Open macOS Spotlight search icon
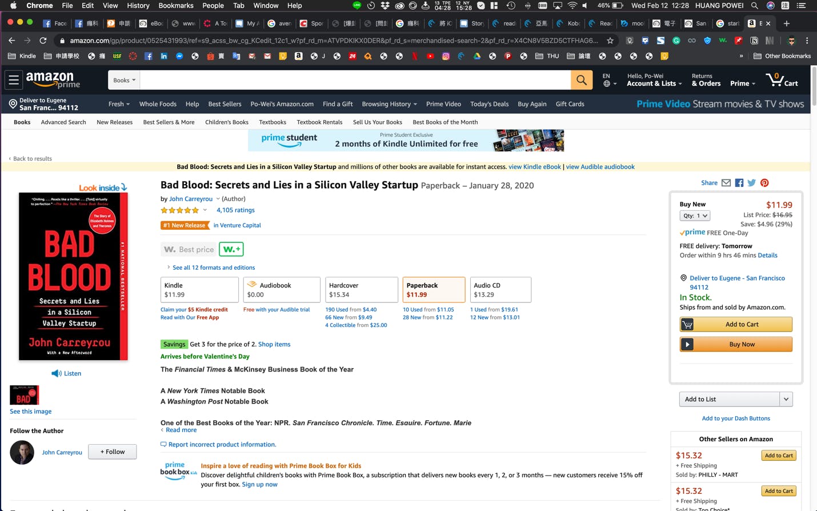817x511 pixels. 754,6
